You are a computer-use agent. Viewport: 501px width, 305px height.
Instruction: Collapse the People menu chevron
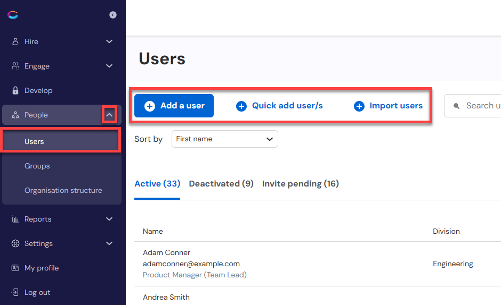pyautogui.click(x=109, y=115)
